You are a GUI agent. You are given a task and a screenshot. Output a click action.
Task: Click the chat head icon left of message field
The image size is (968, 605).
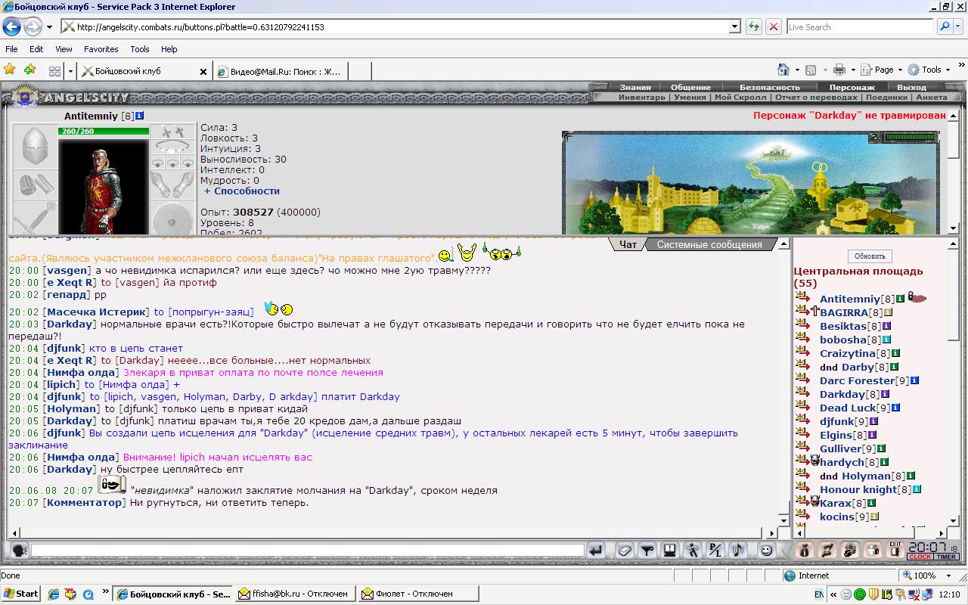(x=19, y=551)
